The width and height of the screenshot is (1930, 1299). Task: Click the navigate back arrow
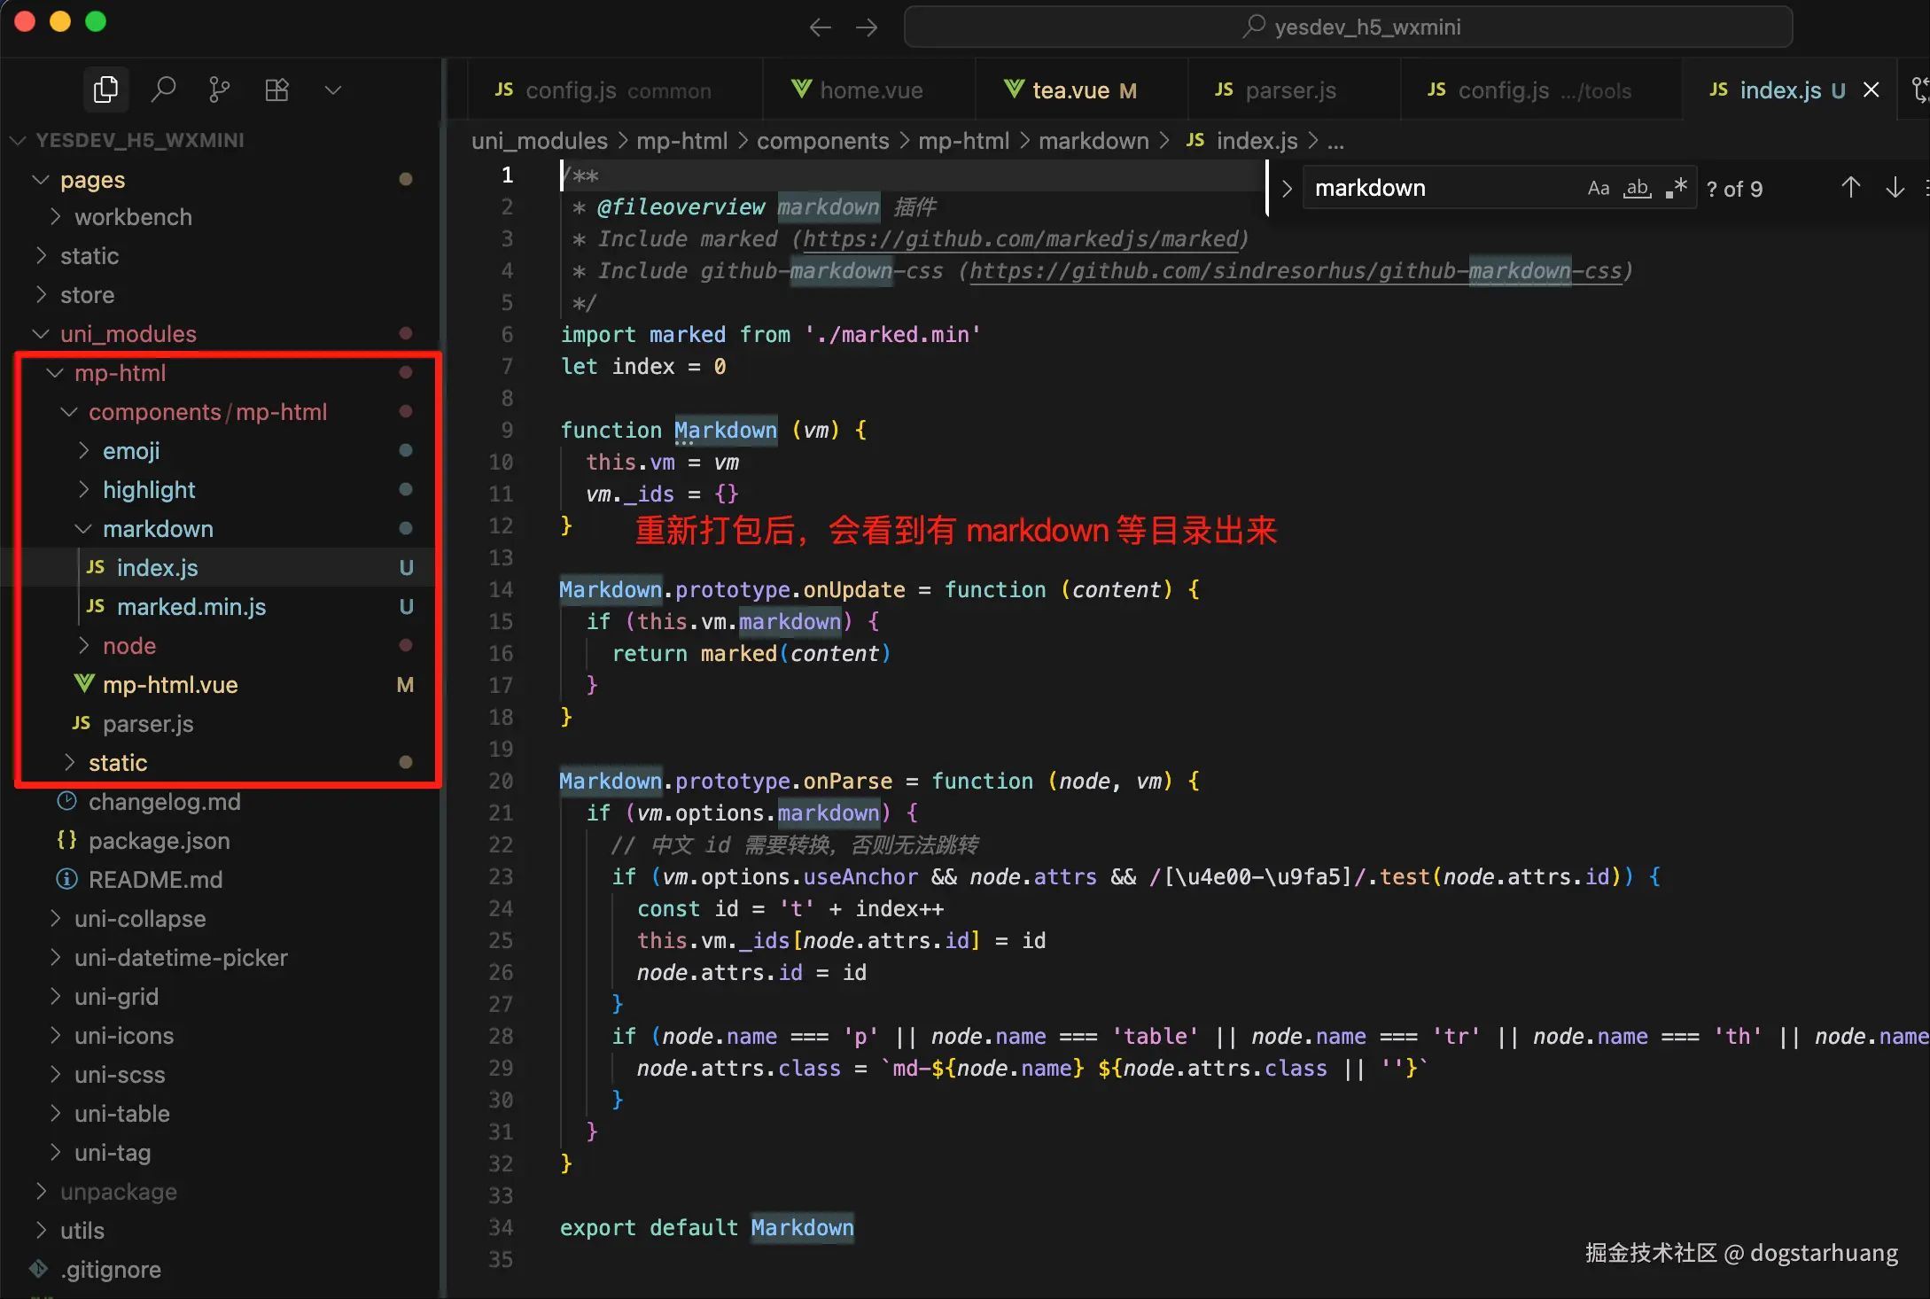tap(820, 27)
